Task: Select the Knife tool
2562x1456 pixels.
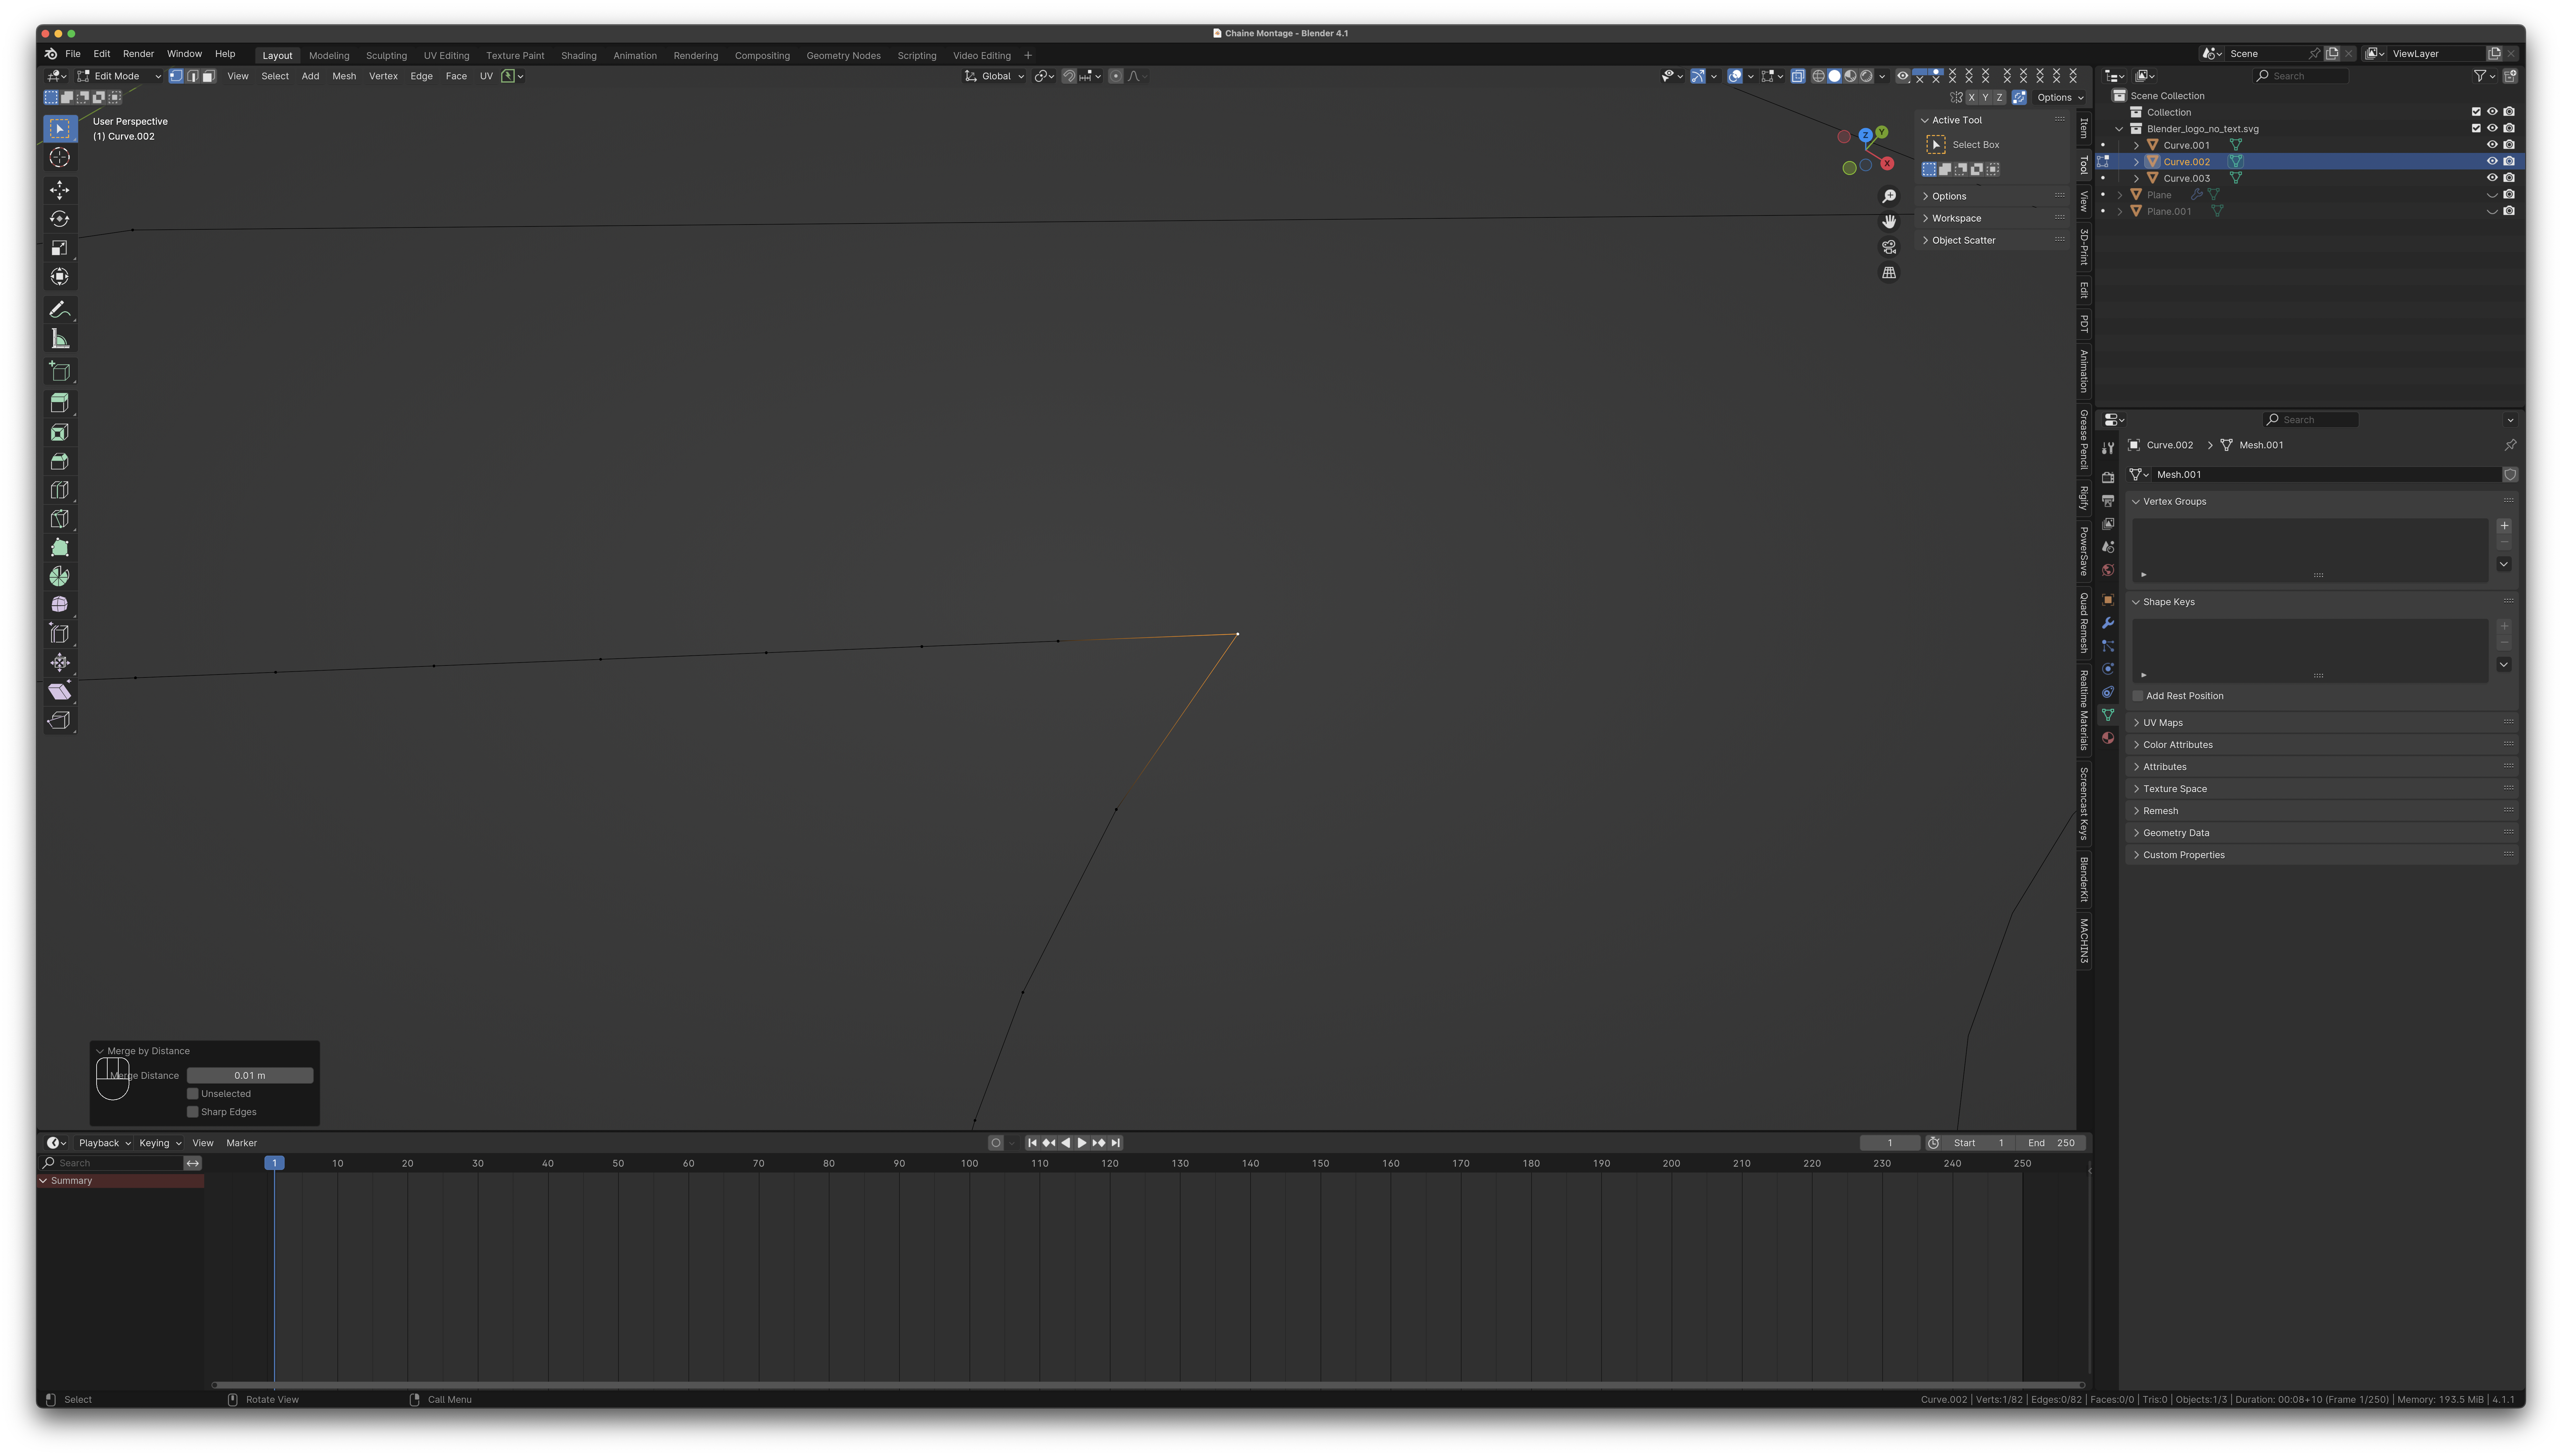Action: click(60, 519)
